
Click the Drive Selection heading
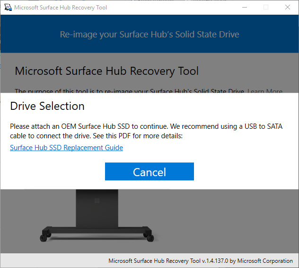coord(47,106)
